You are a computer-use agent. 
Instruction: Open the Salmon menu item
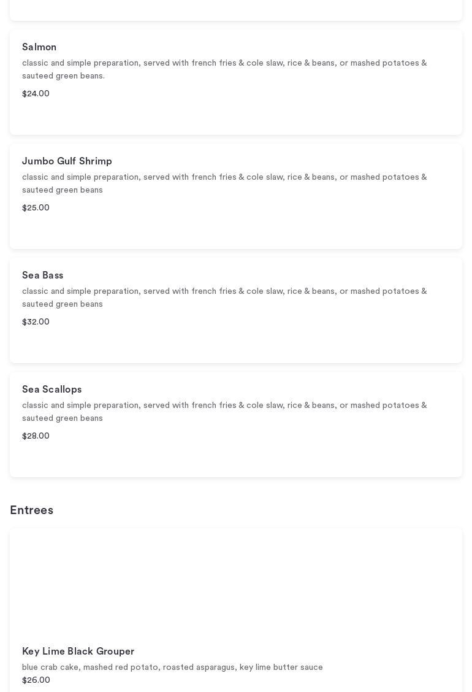coord(39,47)
